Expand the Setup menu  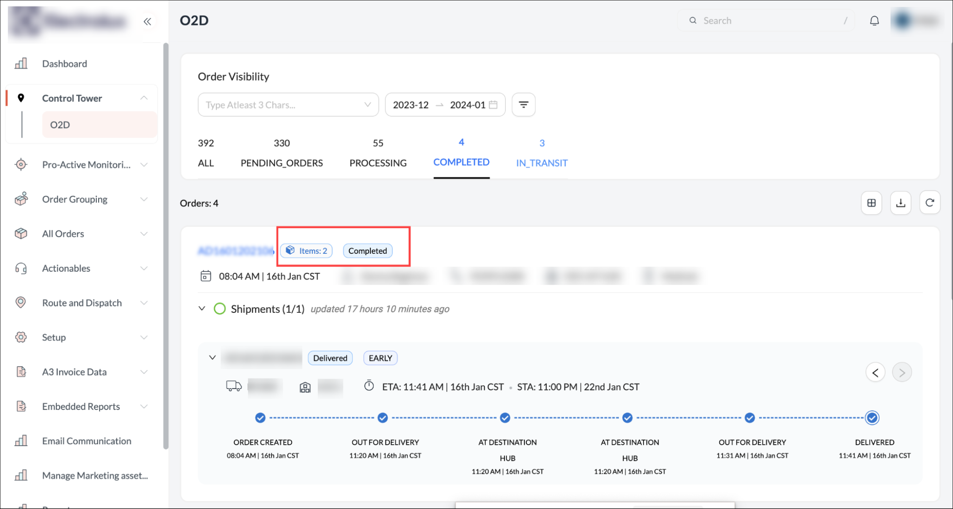pyautogui.click(x=144, y=337)
